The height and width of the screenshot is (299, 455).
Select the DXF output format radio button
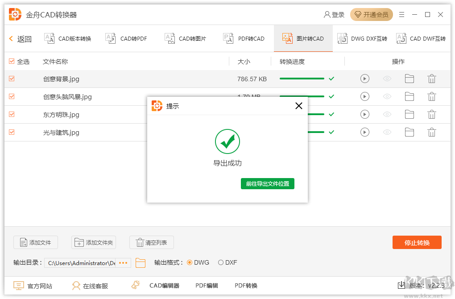(x=220, y=263)
